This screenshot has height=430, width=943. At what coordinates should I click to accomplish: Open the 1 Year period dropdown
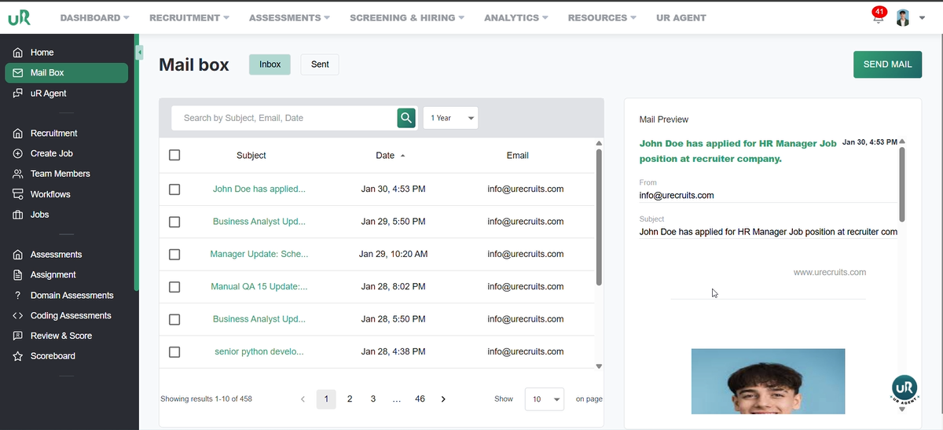[450, 118]
